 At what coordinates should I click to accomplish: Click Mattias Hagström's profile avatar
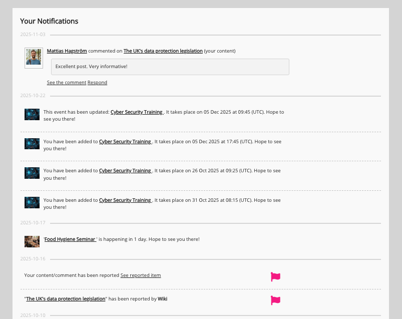34,58
